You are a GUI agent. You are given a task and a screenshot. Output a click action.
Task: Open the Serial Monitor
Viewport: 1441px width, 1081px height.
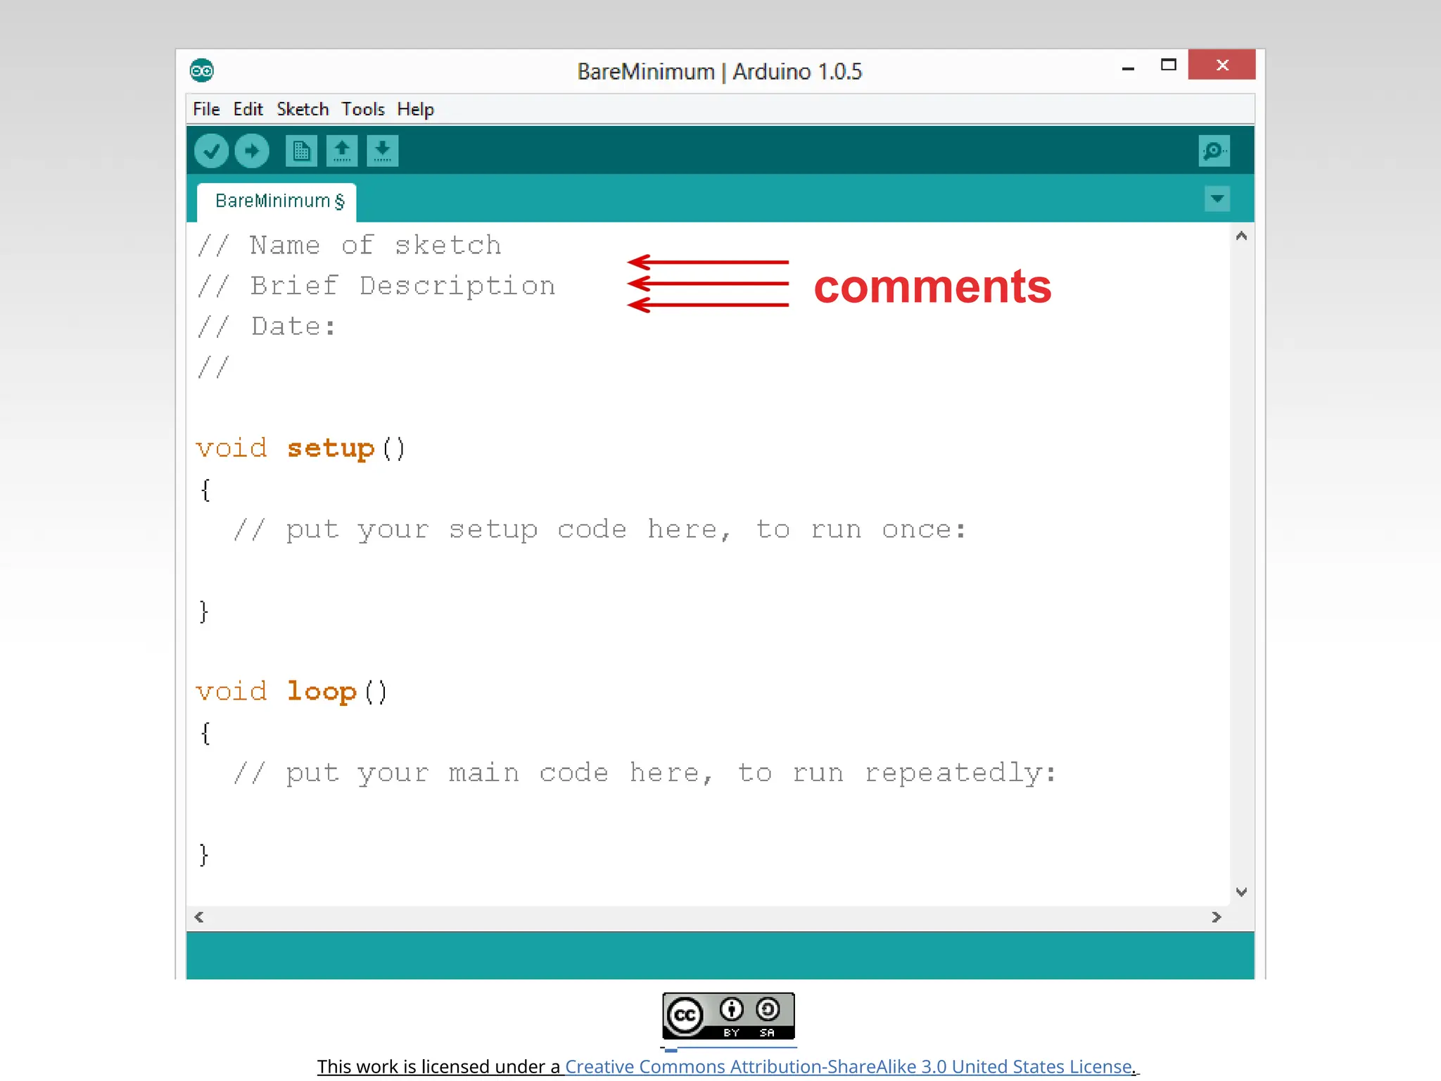tap(1214, 151)
